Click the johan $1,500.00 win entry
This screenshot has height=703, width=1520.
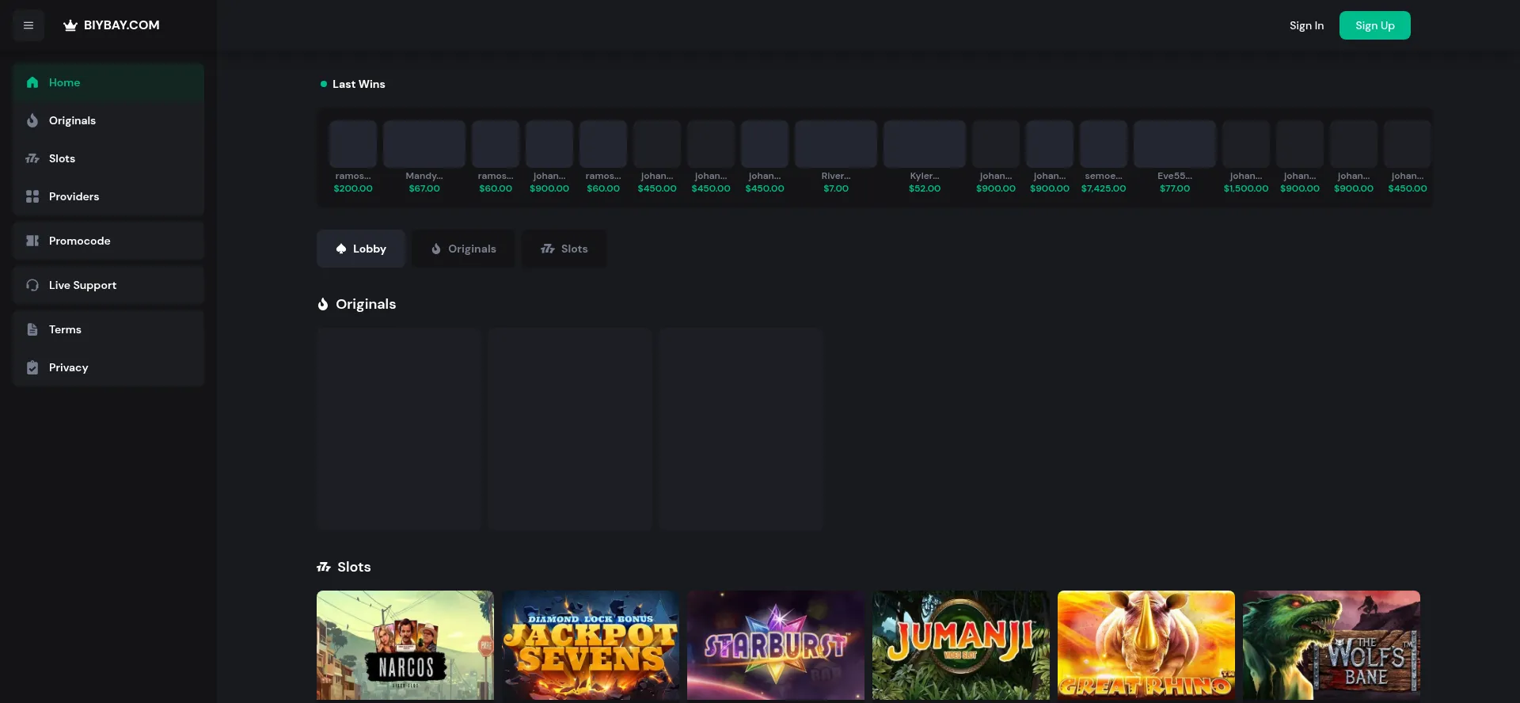point(1246,158)
